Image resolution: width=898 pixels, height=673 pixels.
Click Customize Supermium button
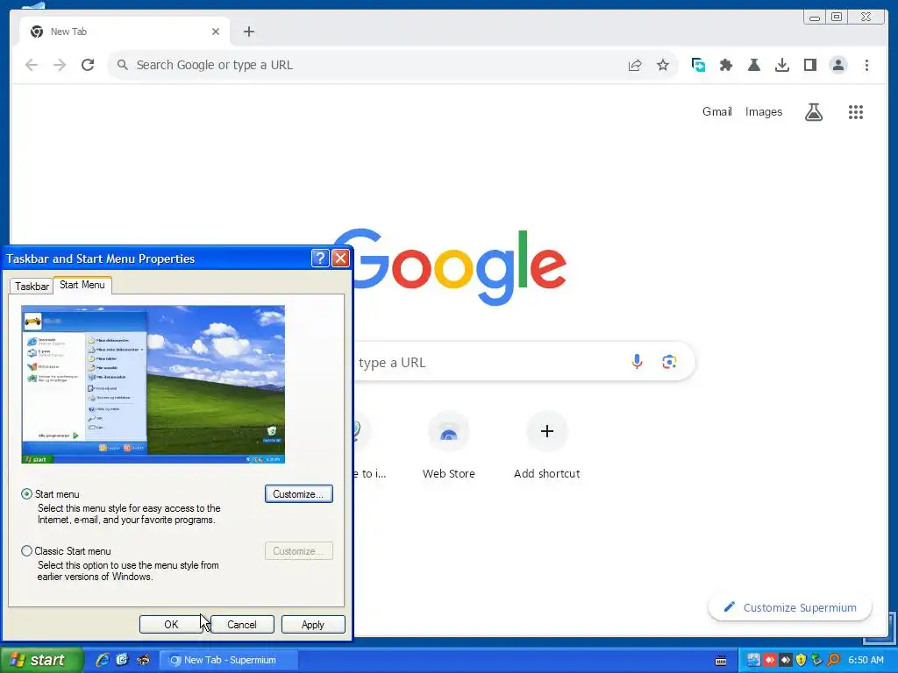tap(790, 607)
